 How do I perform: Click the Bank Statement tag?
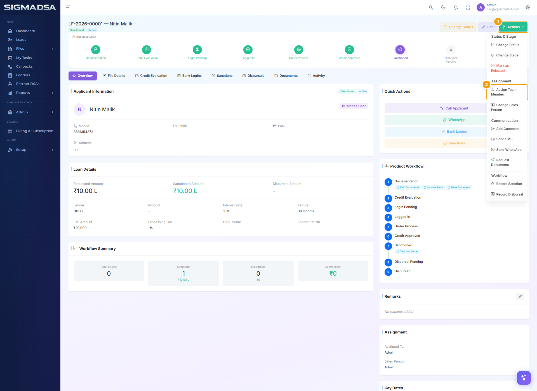click(459, 187)
